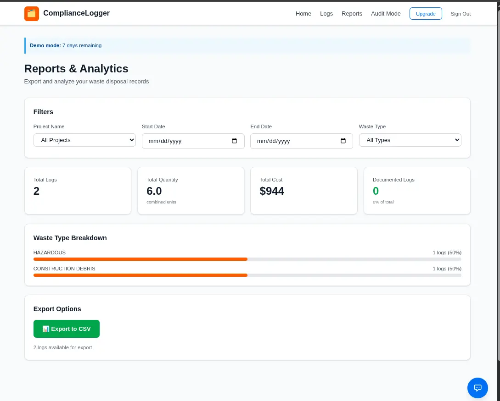
Task: Click the Reports & Analytics heading
Action: pos(76,69)
